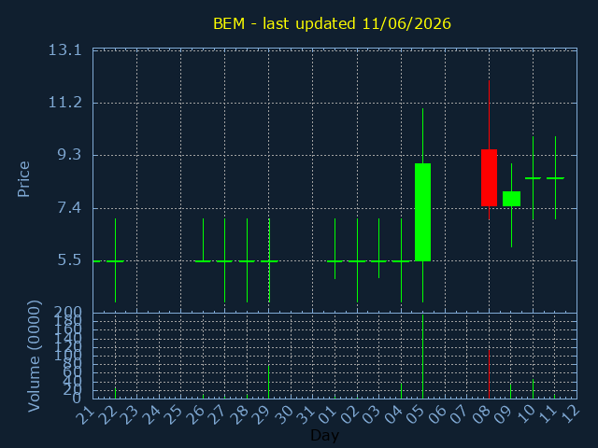Click the doji candle crossbar on day 26

click(203, 261)
